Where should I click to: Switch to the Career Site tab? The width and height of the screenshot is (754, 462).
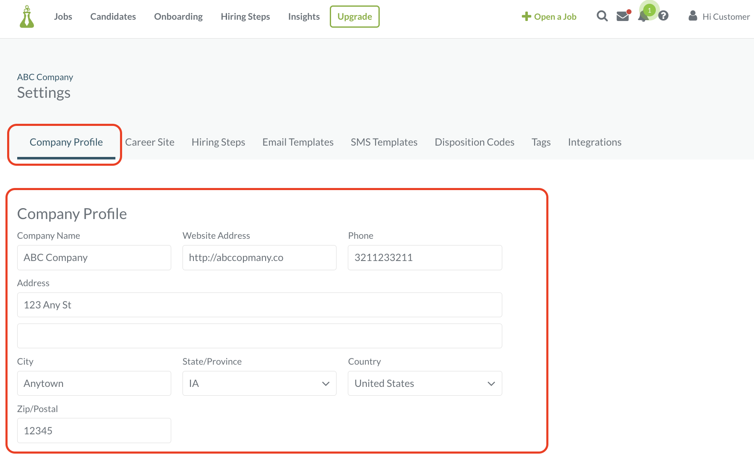(150, 142)
